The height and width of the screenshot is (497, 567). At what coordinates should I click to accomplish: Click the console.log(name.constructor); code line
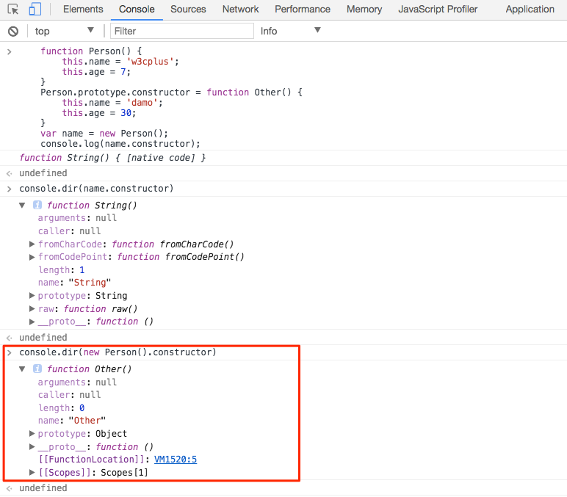(x=120, y=144)
